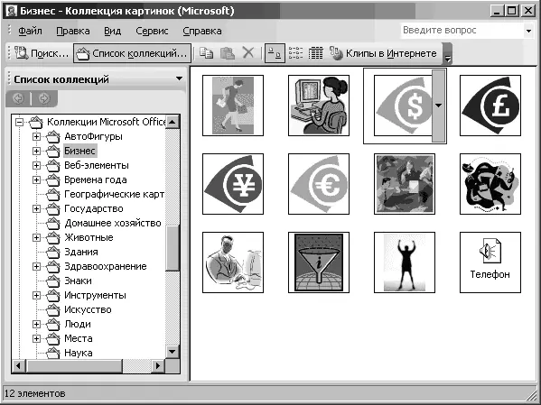Click the Paste clipboard icon
Image resolution: width=541 pixels, height=405 pixels.
click(x=228, y=53)
